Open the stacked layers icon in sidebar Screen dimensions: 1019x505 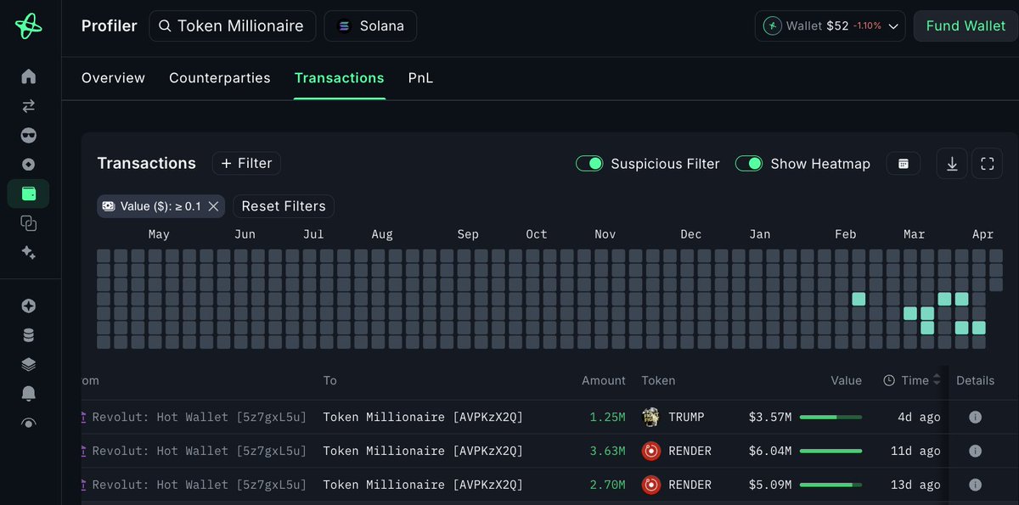[x=29, y=364]
